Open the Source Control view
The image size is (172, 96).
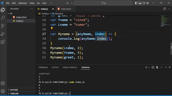click(3, 26)
